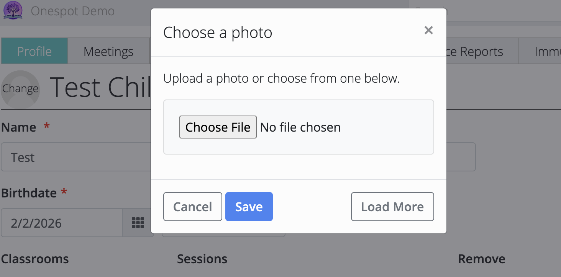Open the Meetings tab
561x277 pixels.
click(108, 51)
